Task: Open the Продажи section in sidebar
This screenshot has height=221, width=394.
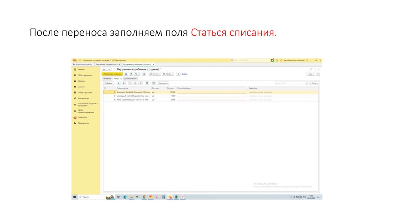Action: click(x=86, y=81)
